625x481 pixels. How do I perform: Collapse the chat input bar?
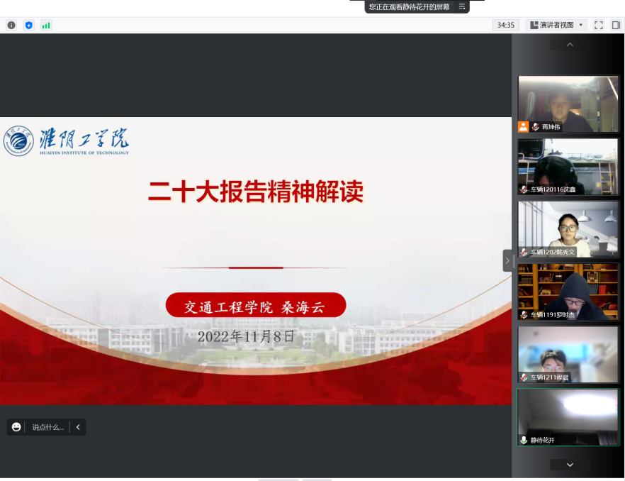tap(78, 427)
